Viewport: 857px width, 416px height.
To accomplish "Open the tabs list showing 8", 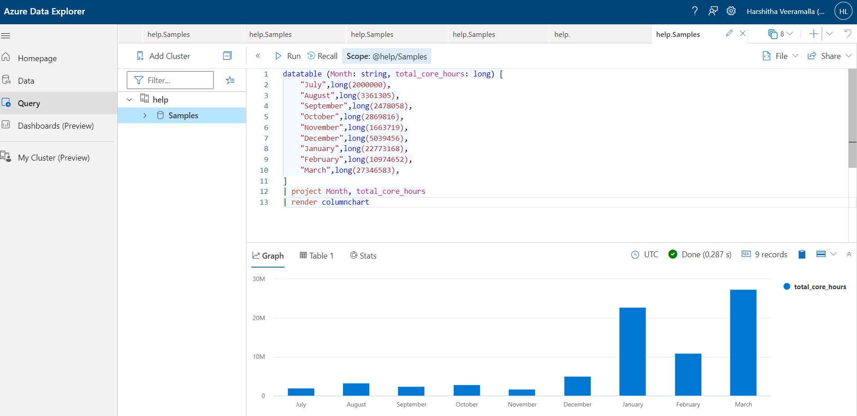I will 780,34.
